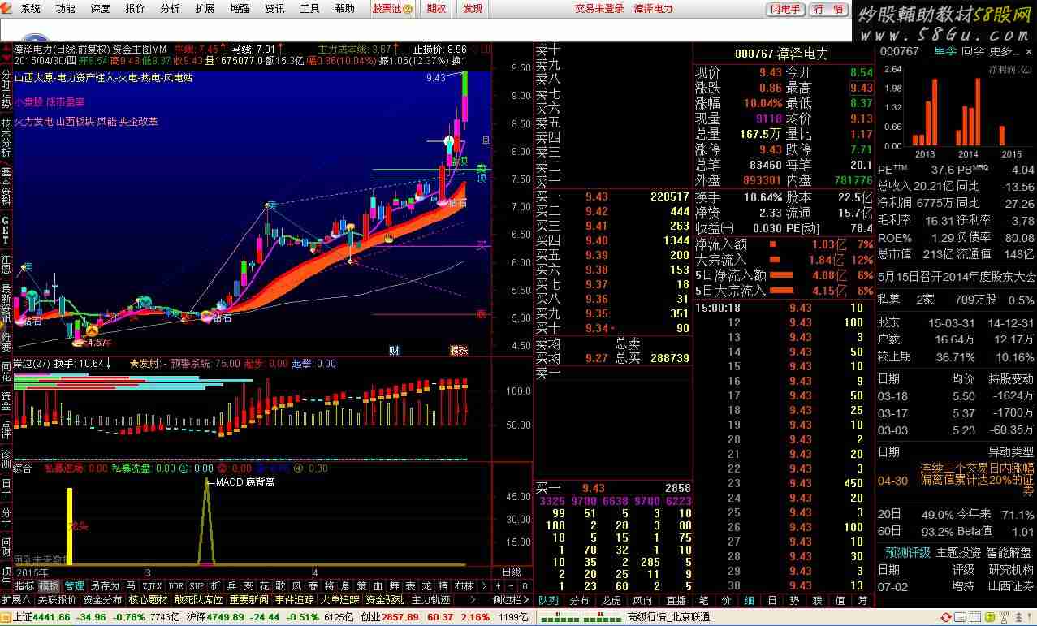Click the 行情 button in the top bar
The height and width of the screenshot is (626, 1037).
point(828,9)
